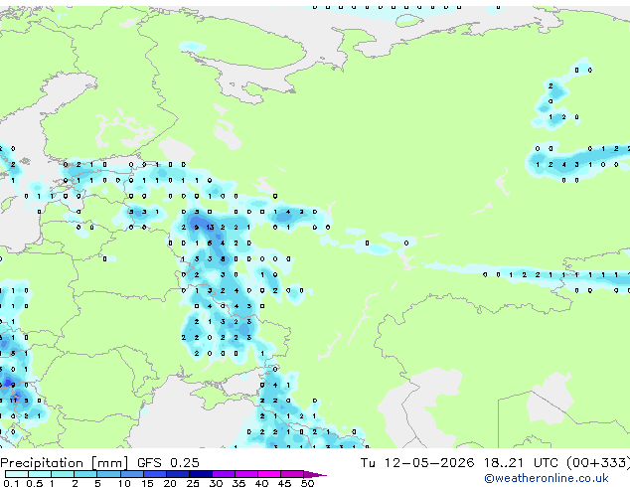Viewport: 630px width, 487px height.
Task: Click the legend label "10"
Action: pos(124,483)
